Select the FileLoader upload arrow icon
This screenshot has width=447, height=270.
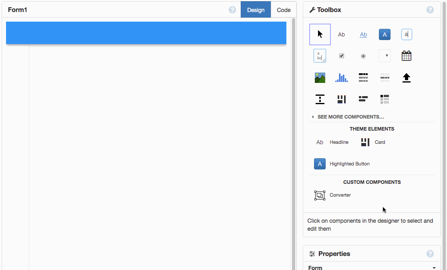[407, 78]
